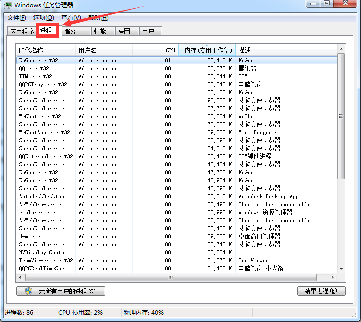Click the vertical scrollbar up arrow
The image size is (361, 322).
[x=341, y=49]
